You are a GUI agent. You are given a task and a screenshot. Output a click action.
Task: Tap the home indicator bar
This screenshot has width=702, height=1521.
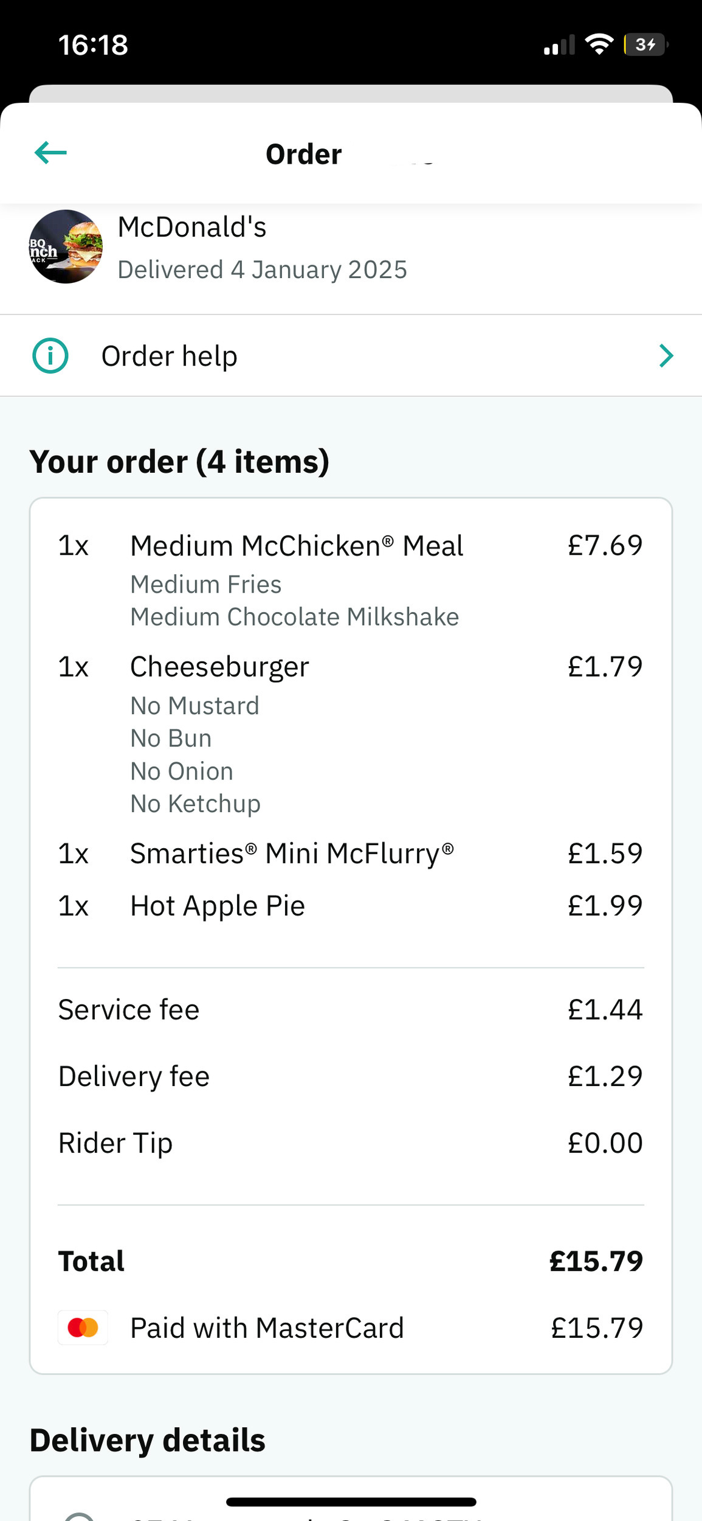click(351, 1502)
